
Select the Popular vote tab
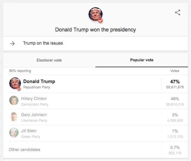(x=142, y=60)
